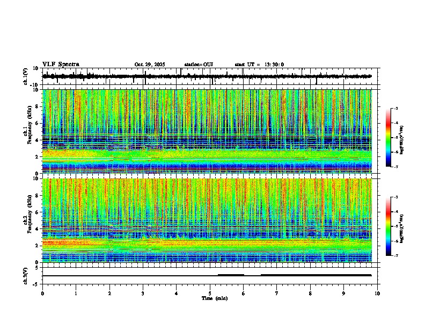Click inside the ch.1 spectrogram panel

point(207,131)
